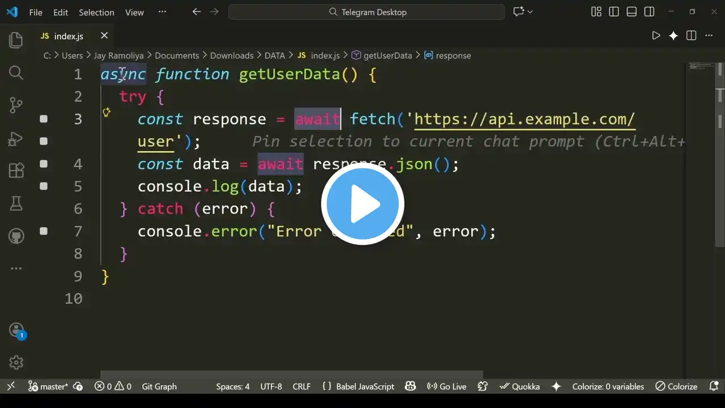Toggle the gutter marker on line 7

(44, 231)
